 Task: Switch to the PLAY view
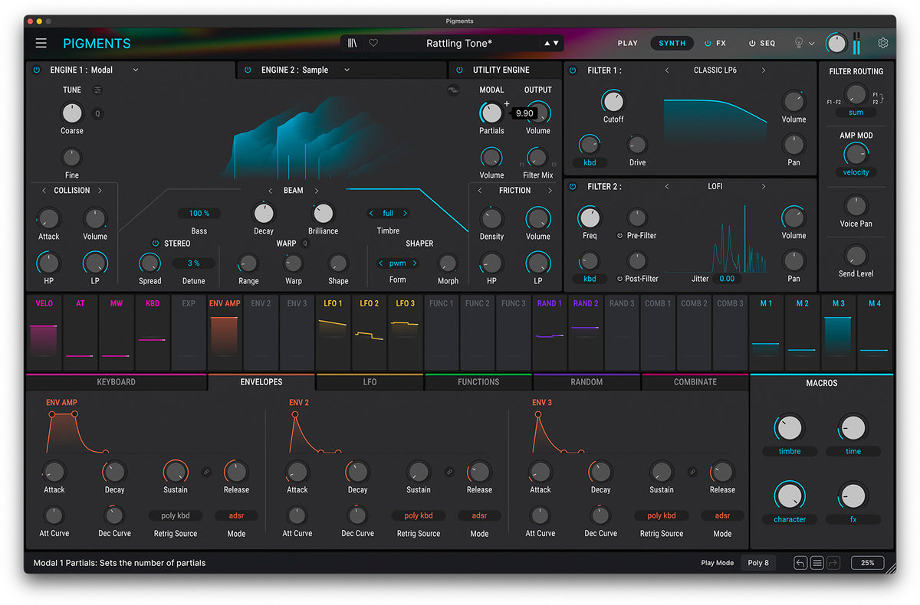pyautogui.click(x=628, y=44)
